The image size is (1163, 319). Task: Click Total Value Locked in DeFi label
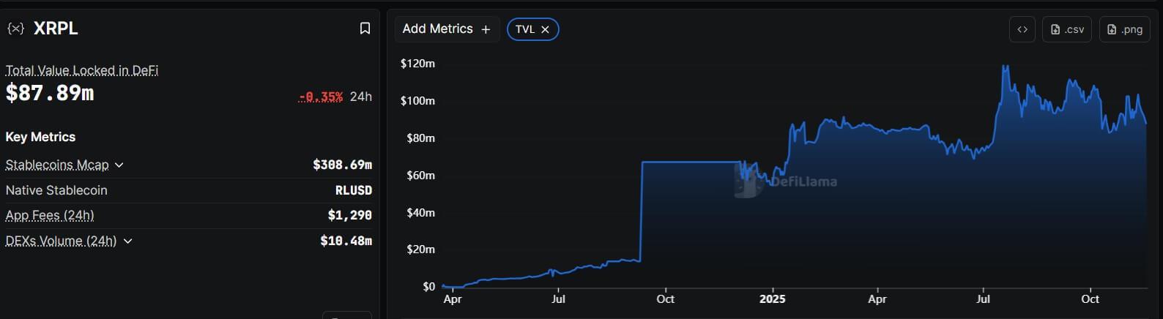coord(81,70)
